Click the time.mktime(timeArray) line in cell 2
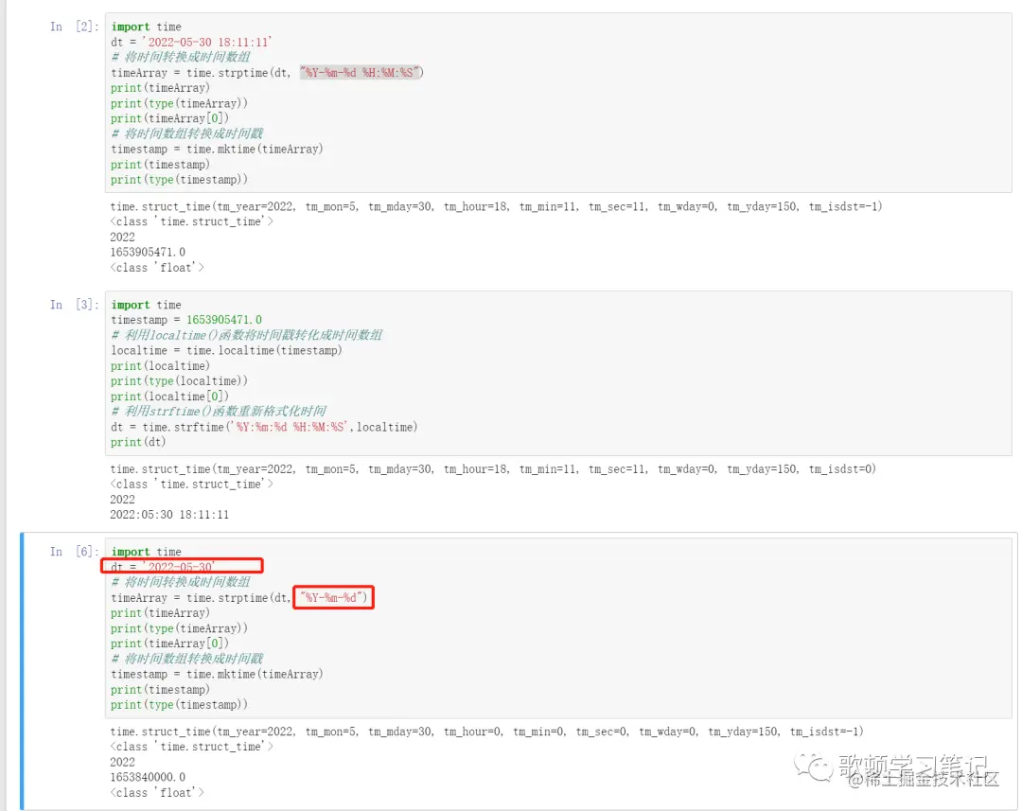 pyautogui.click(x=217, y=149)
